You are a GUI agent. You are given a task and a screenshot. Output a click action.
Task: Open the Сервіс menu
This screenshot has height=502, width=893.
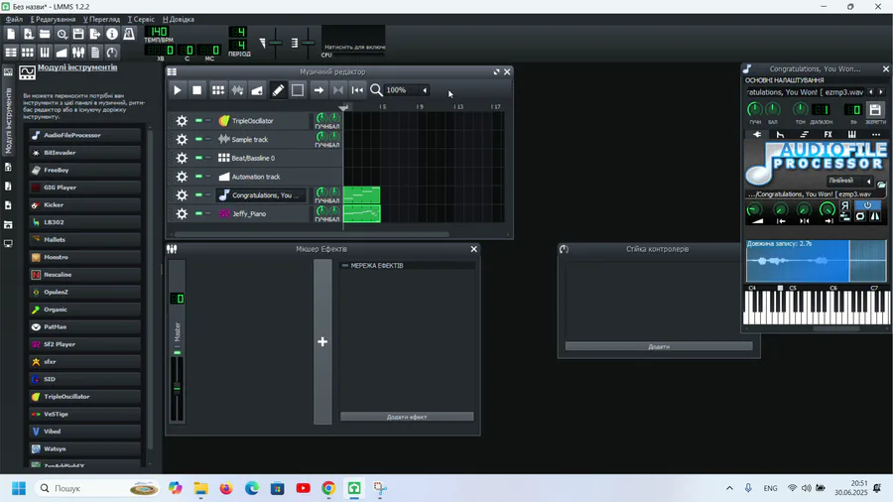tap(141, 20)
